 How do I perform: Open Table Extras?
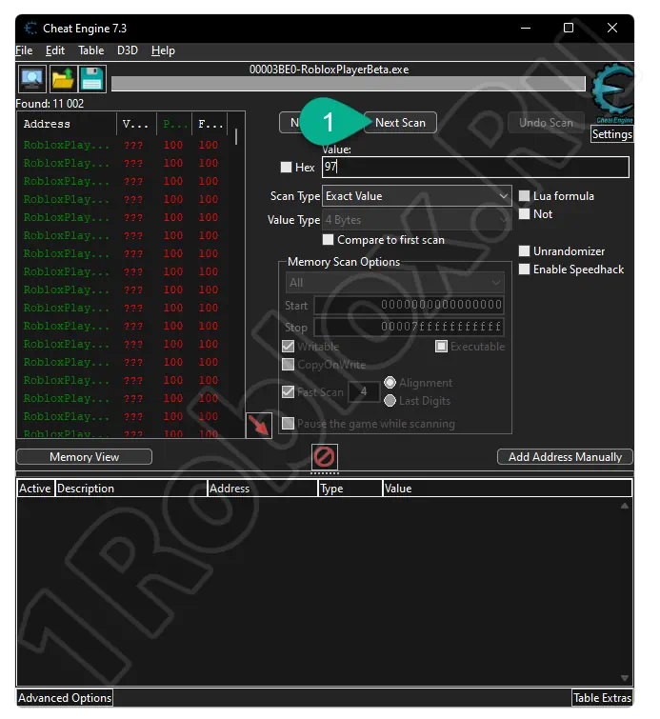coord(602,697)
